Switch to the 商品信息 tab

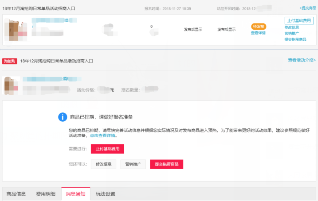click(x=16, y=194)
